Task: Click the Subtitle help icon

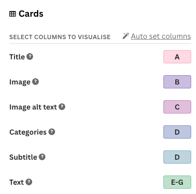Action: coord(42,157)
